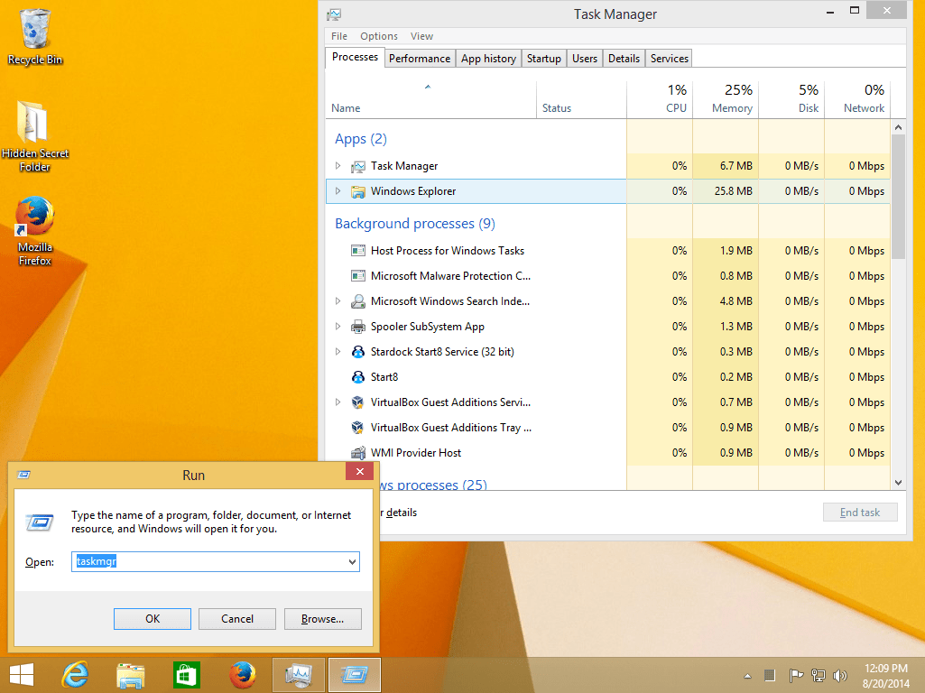This screenshot has width=925, height=693.
Task: Open the Windows Store taskbar icon
Action: pos(187,675)
